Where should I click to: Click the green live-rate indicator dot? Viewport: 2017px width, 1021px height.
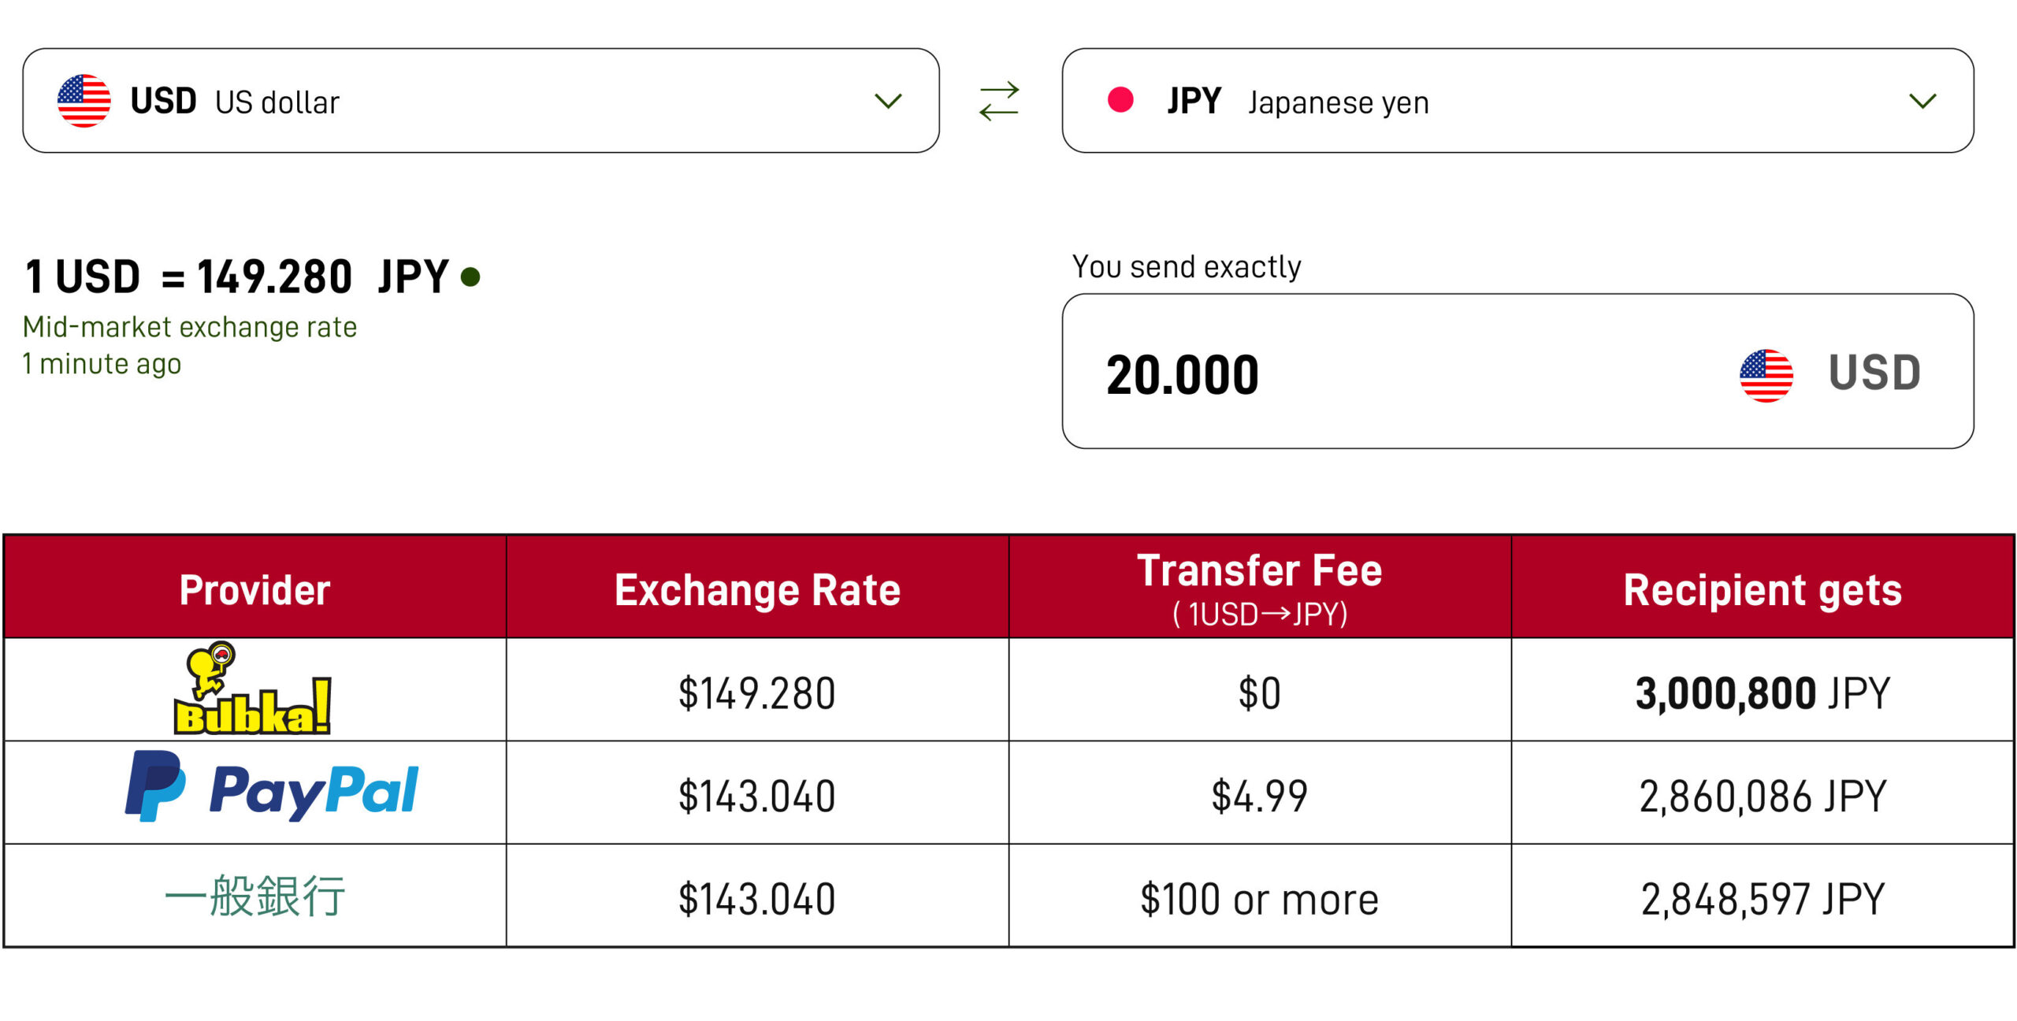[470, 277]
